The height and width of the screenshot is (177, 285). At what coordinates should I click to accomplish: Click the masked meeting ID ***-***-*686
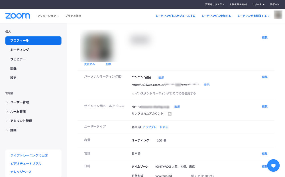(141, 78)
